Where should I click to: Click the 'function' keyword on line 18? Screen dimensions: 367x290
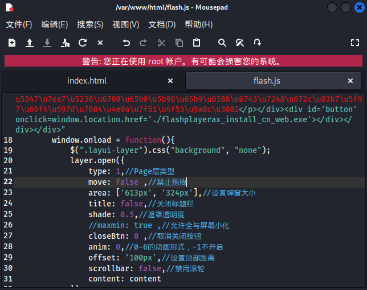(x=143, y=140)
